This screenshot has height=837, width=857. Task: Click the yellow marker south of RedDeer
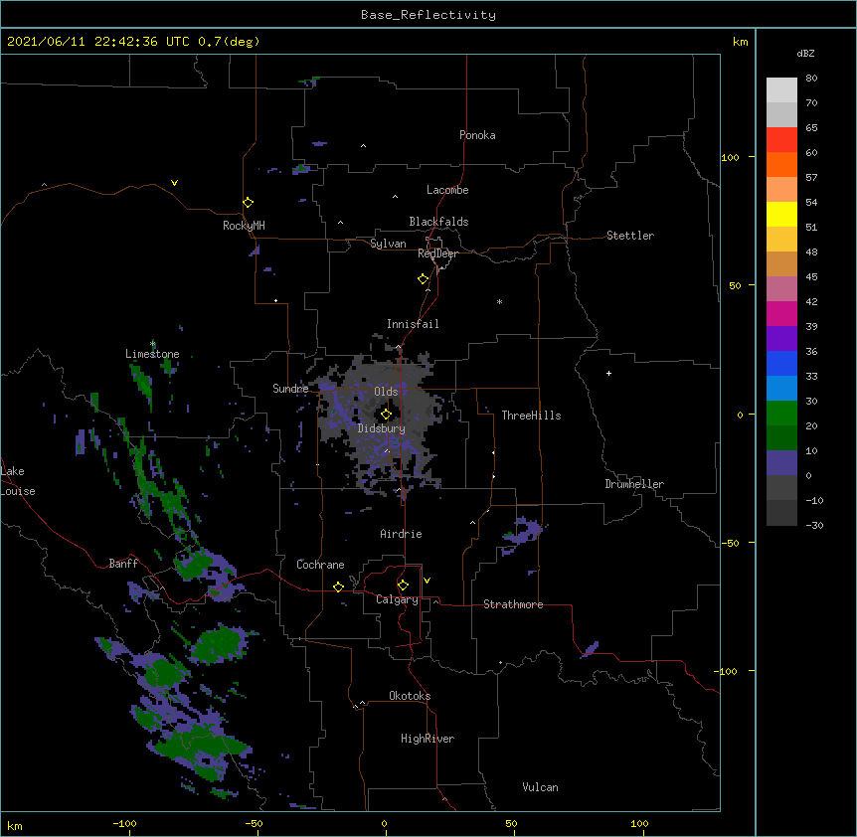click(423, 279)
